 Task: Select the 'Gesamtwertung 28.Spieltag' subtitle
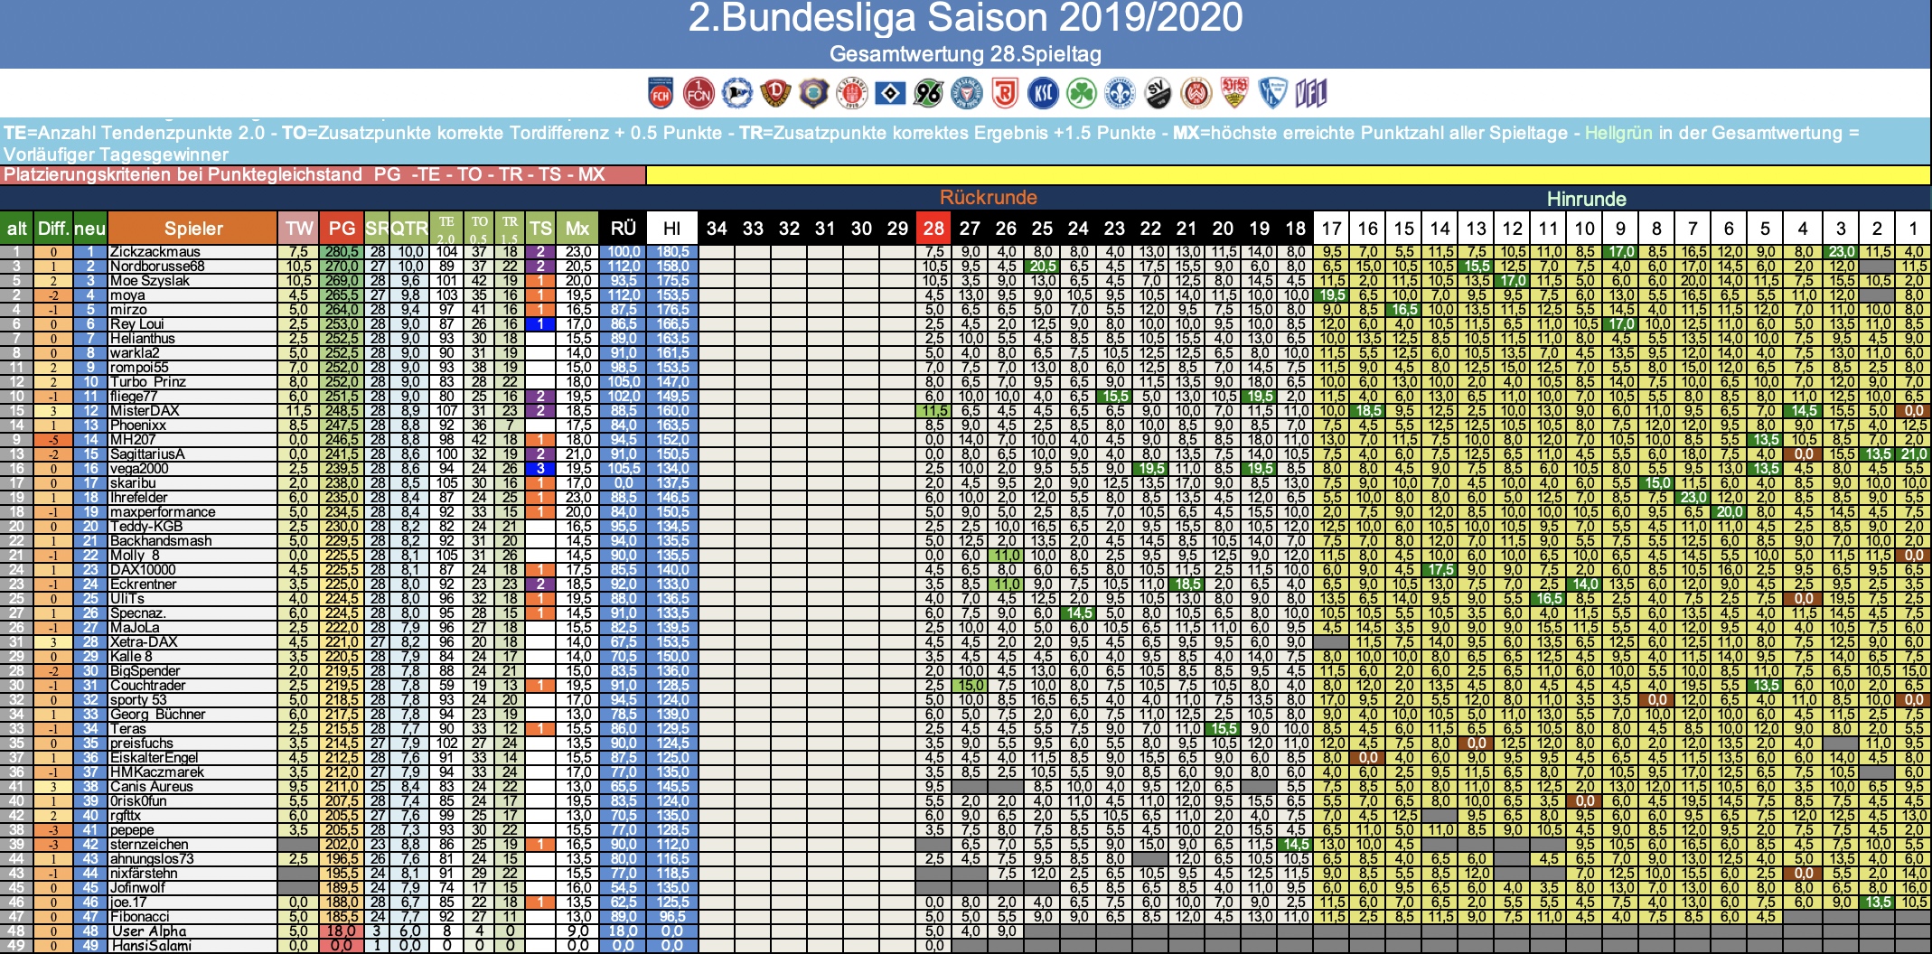tap(965, 54)
